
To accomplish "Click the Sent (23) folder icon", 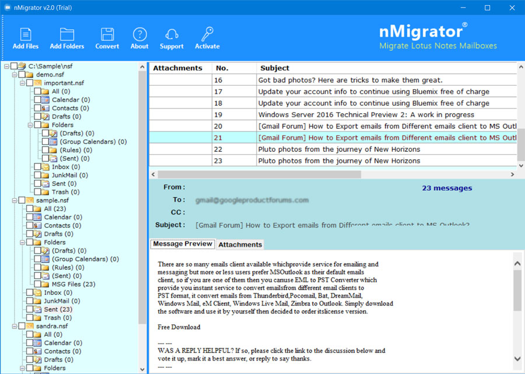I will coord(37,309).
